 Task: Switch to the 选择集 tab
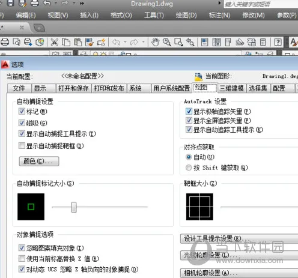(258, 88)
